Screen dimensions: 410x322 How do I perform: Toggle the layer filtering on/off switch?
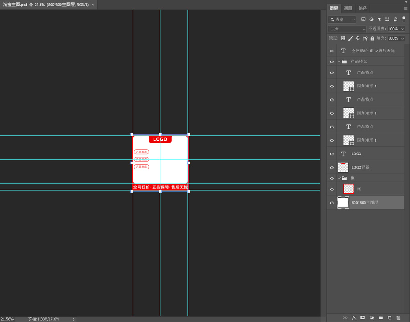tap(404, 19)
